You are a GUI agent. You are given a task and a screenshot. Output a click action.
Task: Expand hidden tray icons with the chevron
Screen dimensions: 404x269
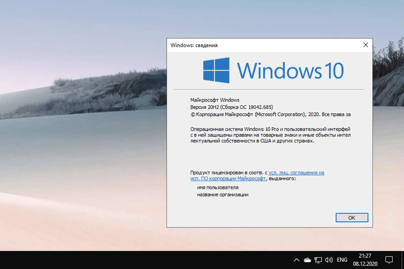[297, 260]
